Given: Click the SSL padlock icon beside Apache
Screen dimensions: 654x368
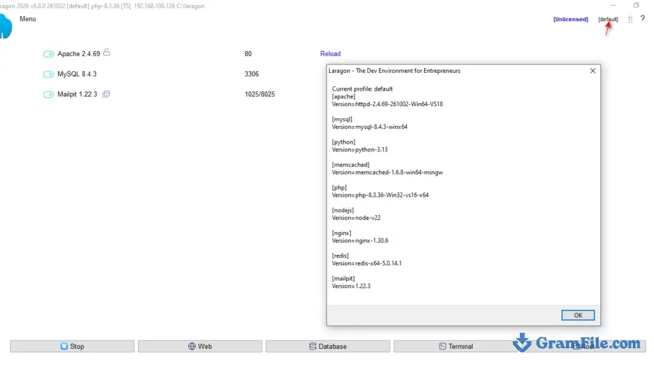Looking at the screenshot, I should pyautogui.click(x=107, y=52).
